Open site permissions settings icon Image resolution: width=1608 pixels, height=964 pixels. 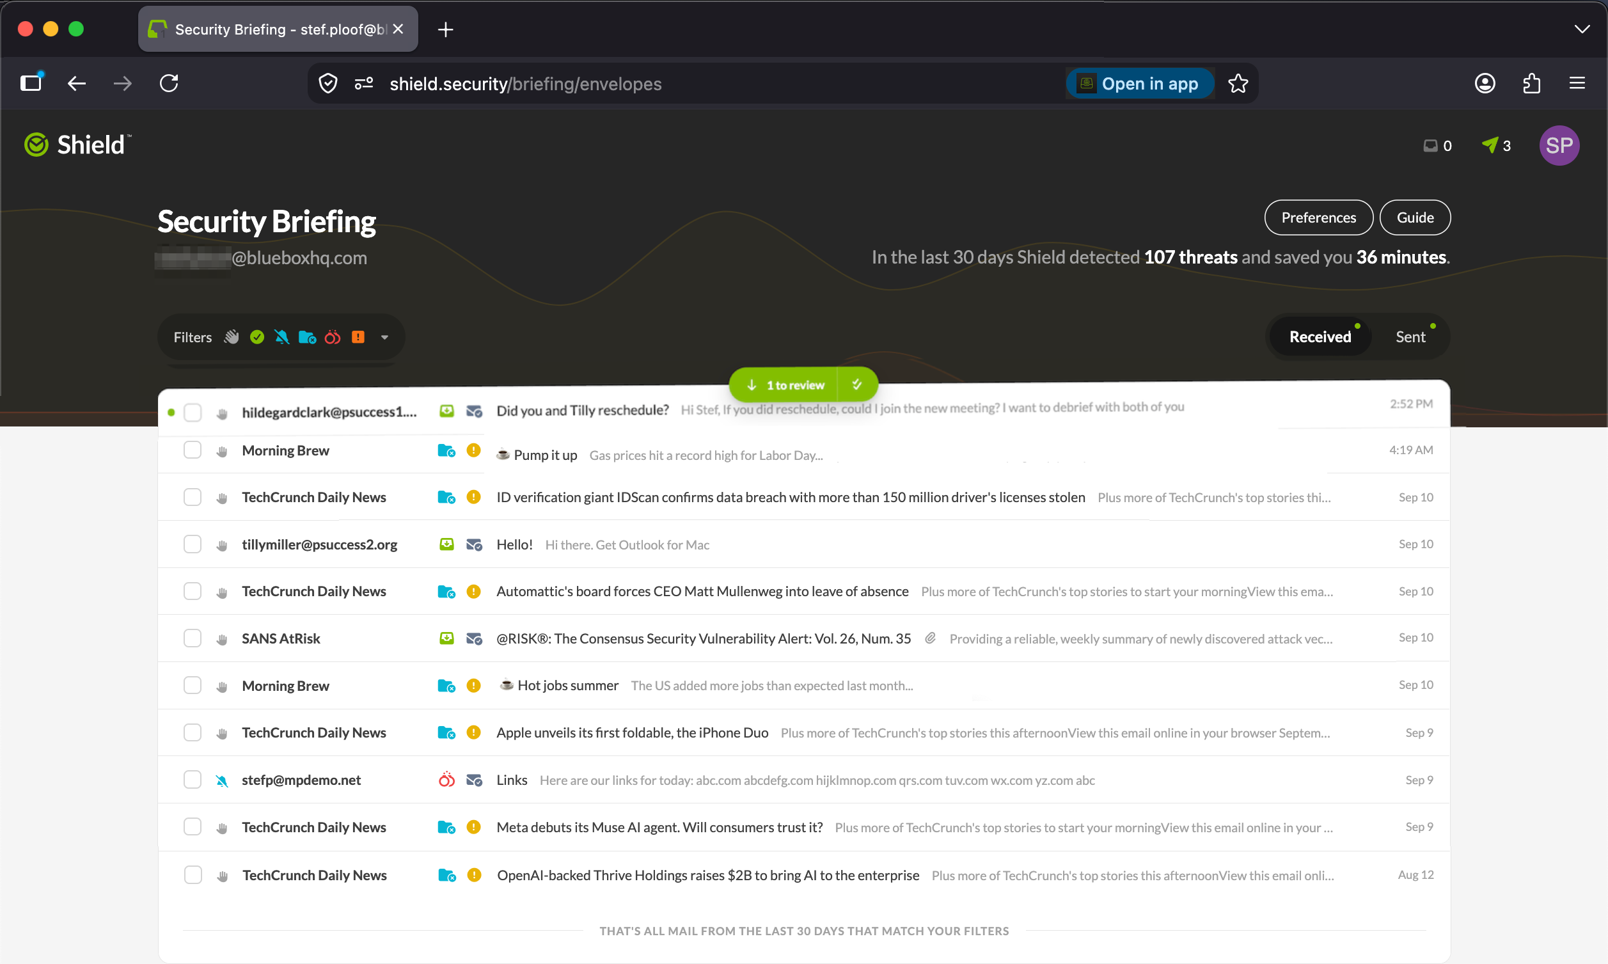364,83
